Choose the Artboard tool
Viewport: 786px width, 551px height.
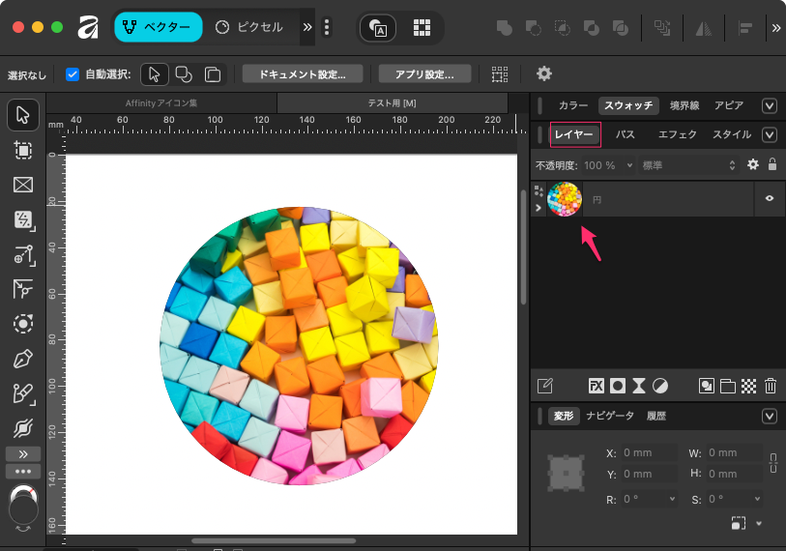(23, 150)
